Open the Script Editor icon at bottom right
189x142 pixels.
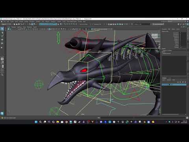point(187,118)
